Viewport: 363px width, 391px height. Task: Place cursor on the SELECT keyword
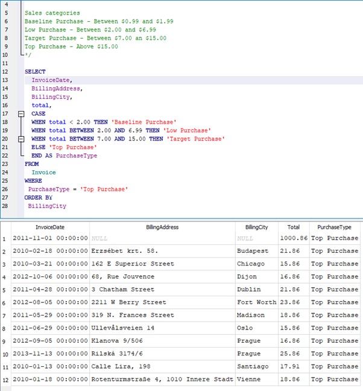(35, 71)
